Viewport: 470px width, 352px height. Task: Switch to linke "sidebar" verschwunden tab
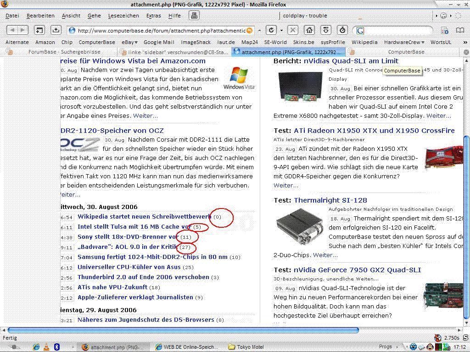174,52
